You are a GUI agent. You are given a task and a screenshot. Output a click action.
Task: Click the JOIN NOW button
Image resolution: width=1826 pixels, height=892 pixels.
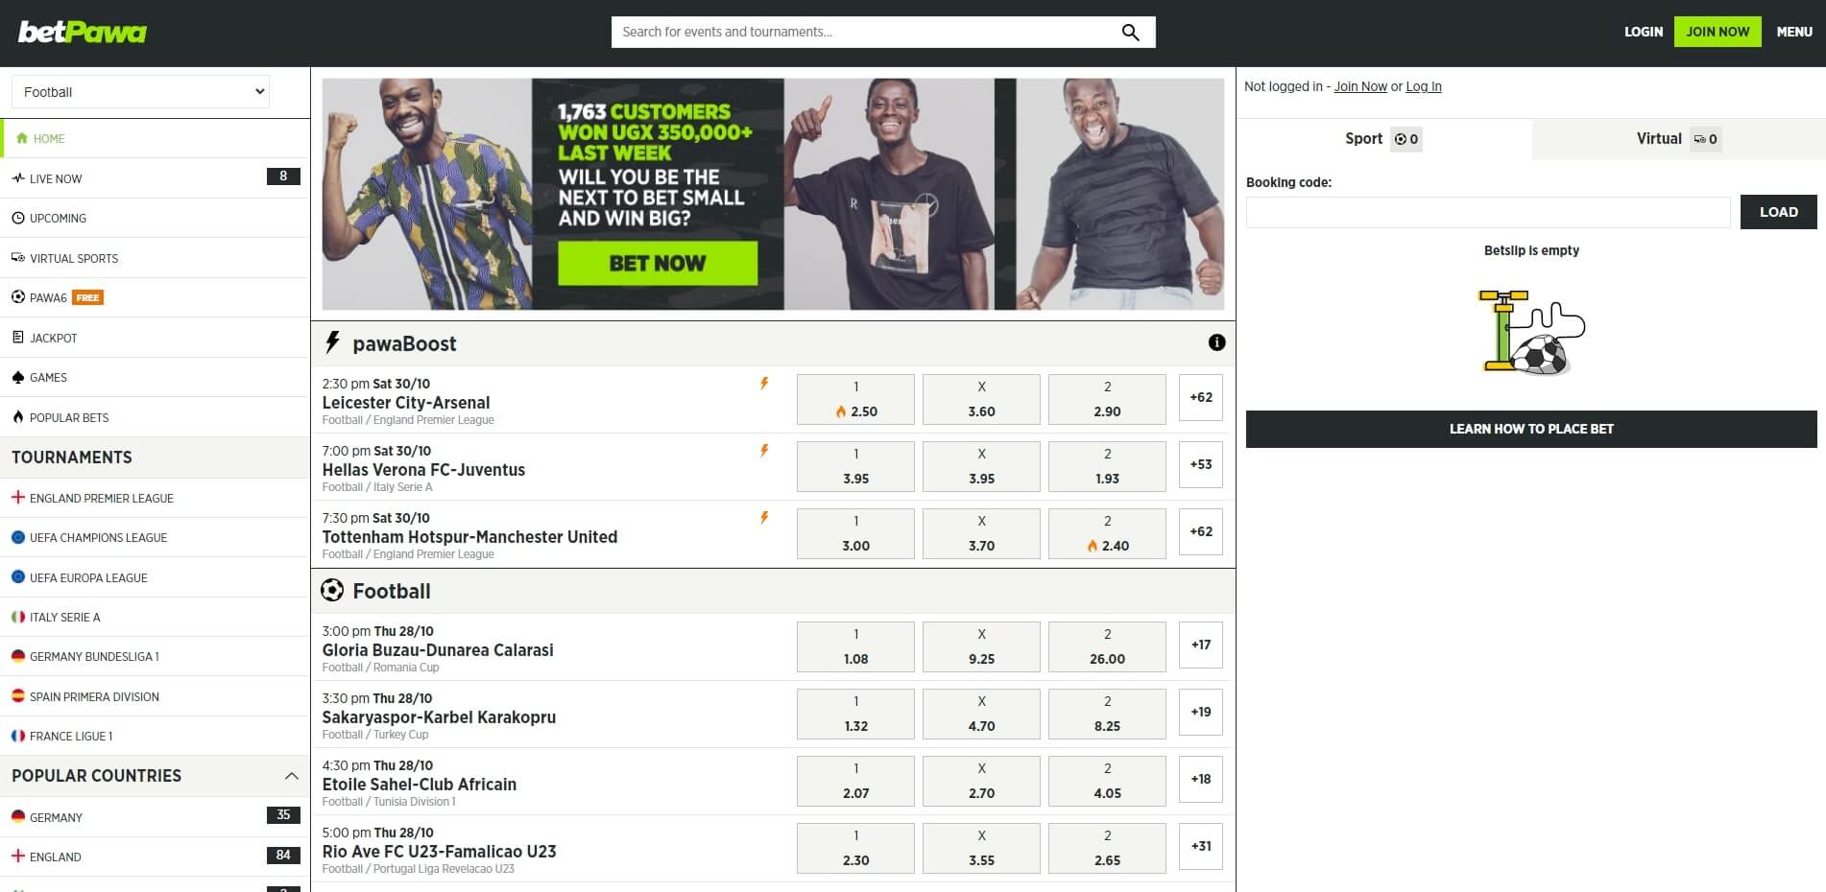click(1718, 32)
